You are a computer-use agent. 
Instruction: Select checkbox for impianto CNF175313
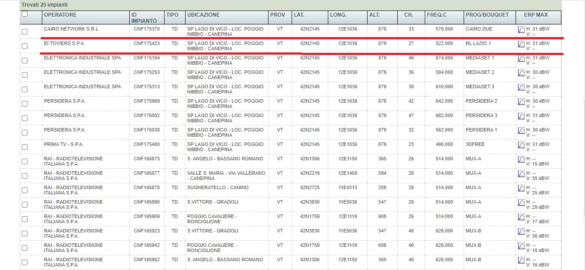pyautogui.click(x=24, y=89)
